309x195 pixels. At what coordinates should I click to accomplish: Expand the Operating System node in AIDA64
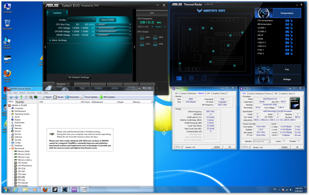[x=10, y=114]
